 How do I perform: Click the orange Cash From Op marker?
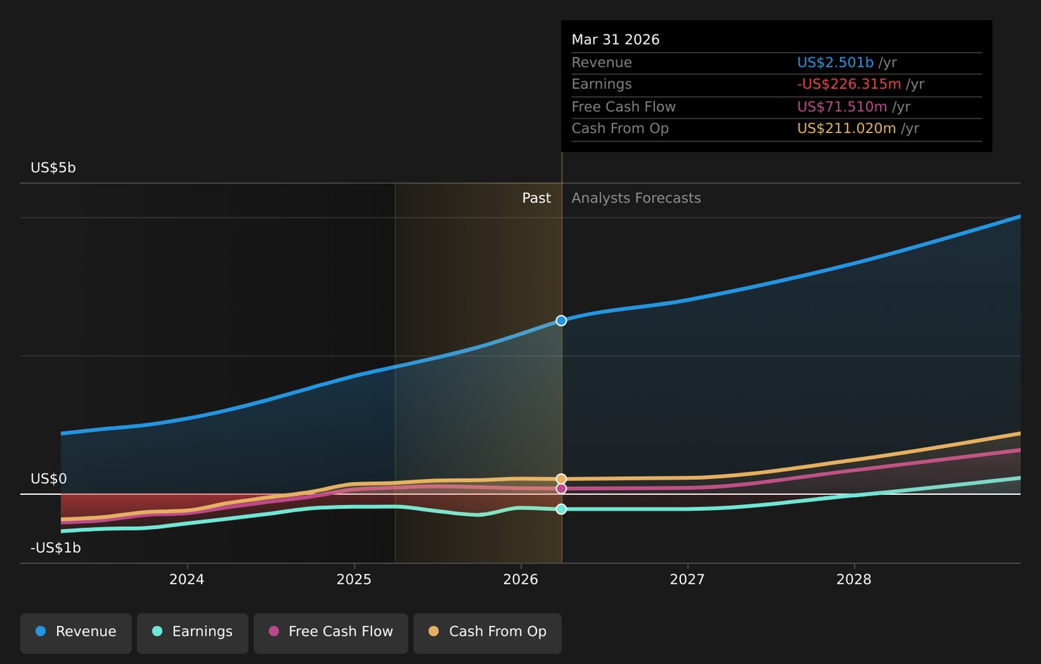pyautogui.click(x=561, y=479)
